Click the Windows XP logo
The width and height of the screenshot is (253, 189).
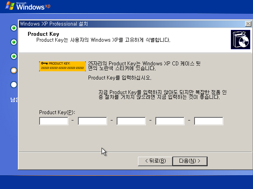tap(28, 6)
